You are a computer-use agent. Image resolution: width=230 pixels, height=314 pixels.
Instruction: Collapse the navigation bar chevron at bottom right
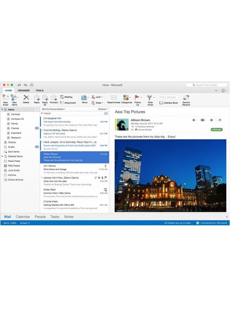click(x=227, y=217)
